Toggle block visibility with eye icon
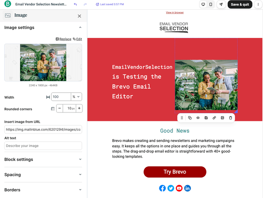This screenshot has height=198, width=263. click(x=198, y=118)
